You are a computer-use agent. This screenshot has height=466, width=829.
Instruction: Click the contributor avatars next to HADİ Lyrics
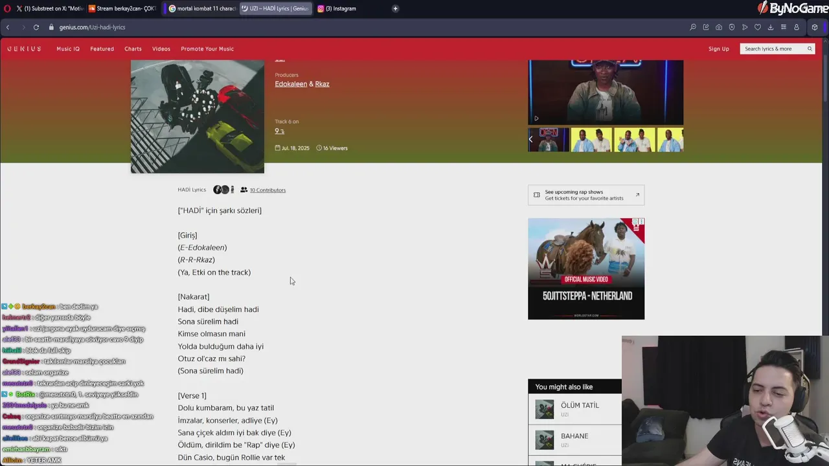[223, 190]
